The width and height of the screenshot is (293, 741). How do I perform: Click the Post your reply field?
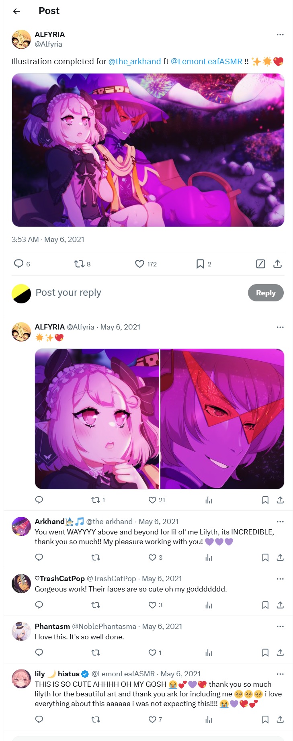[x=137, y=293]
